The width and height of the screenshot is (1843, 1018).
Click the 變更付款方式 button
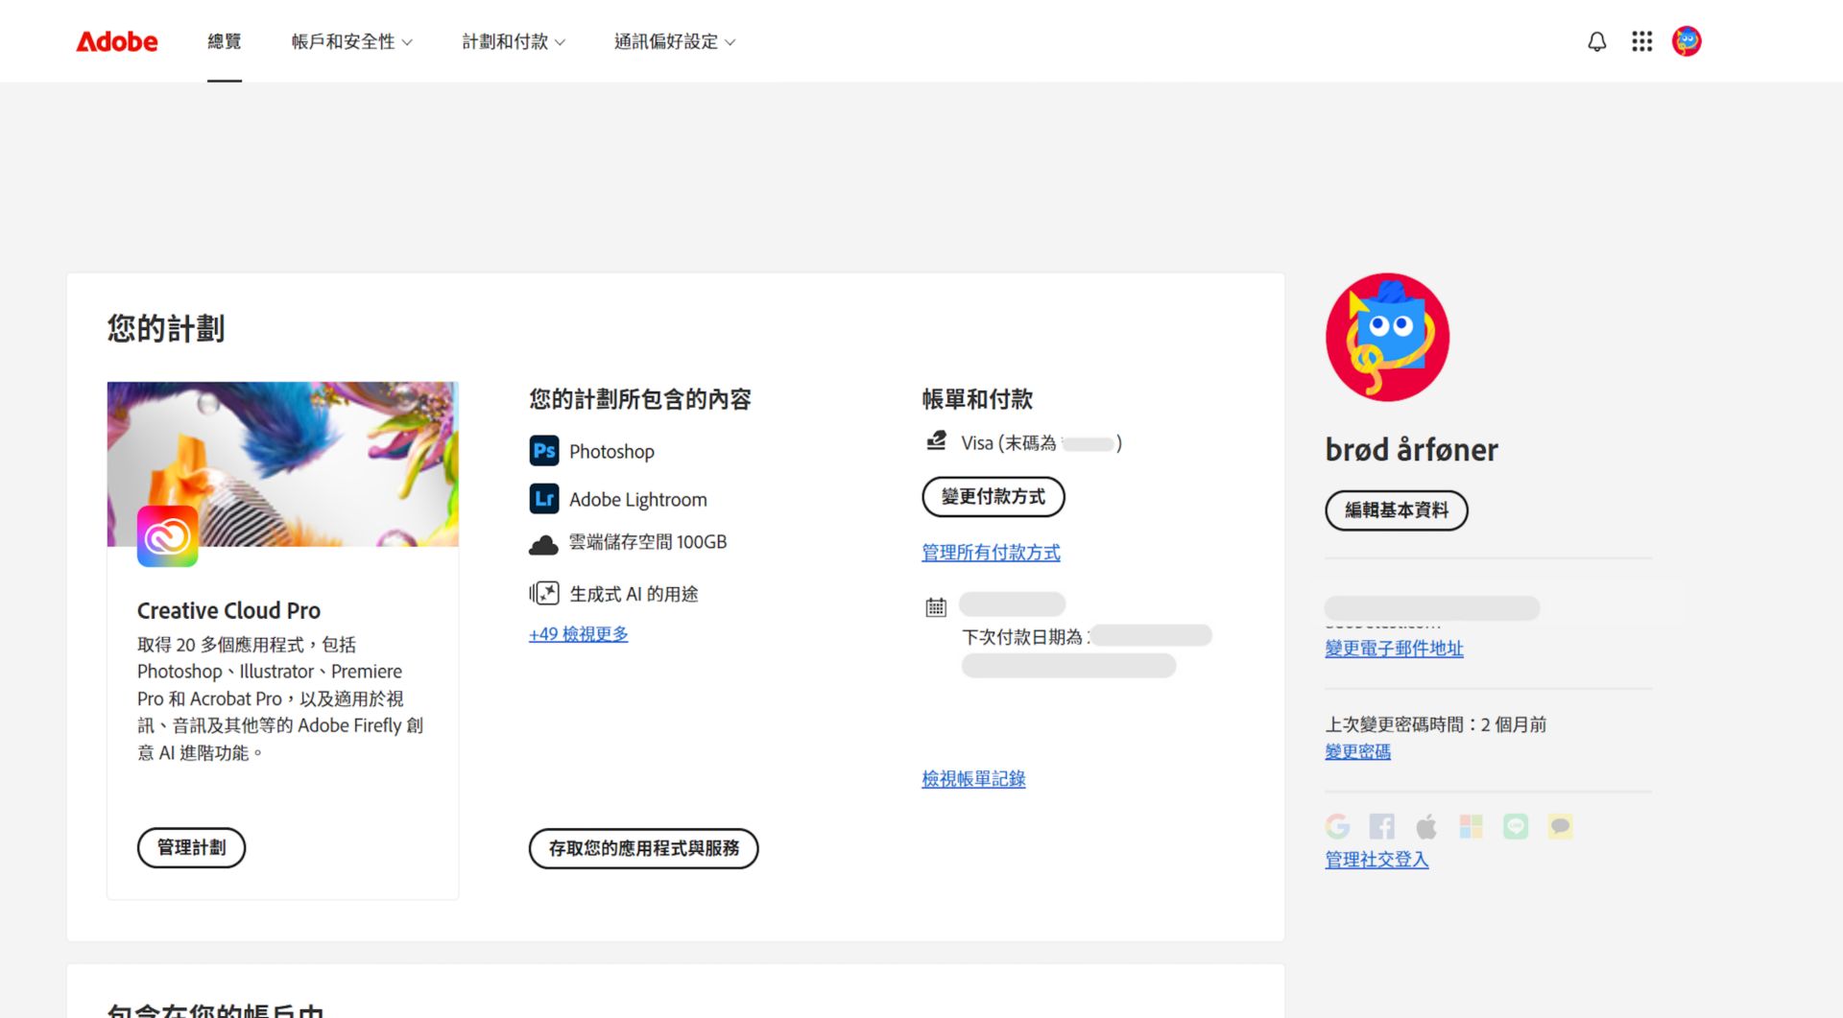993,497
